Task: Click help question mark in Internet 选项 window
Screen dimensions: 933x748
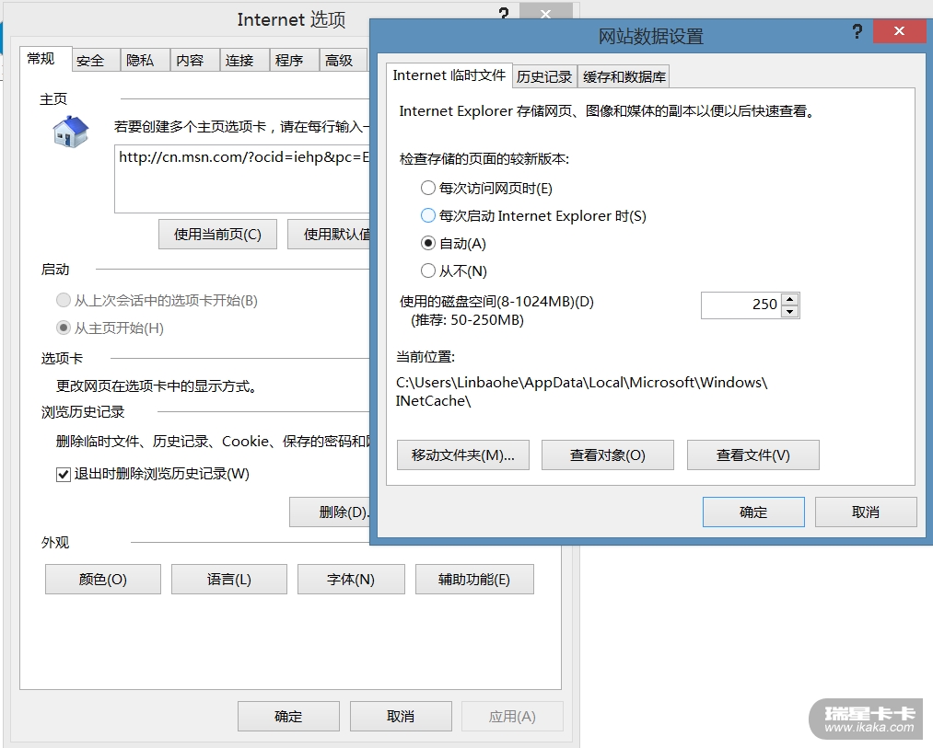Action: pyautogui.click(x=504, y=13)
